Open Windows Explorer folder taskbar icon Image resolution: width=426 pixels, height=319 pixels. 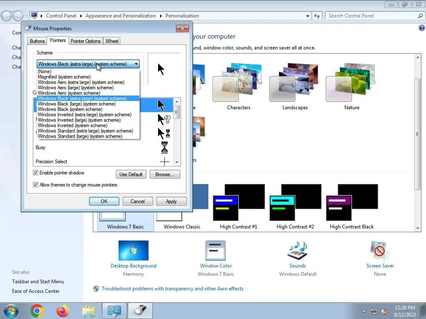tap(89, 311)
